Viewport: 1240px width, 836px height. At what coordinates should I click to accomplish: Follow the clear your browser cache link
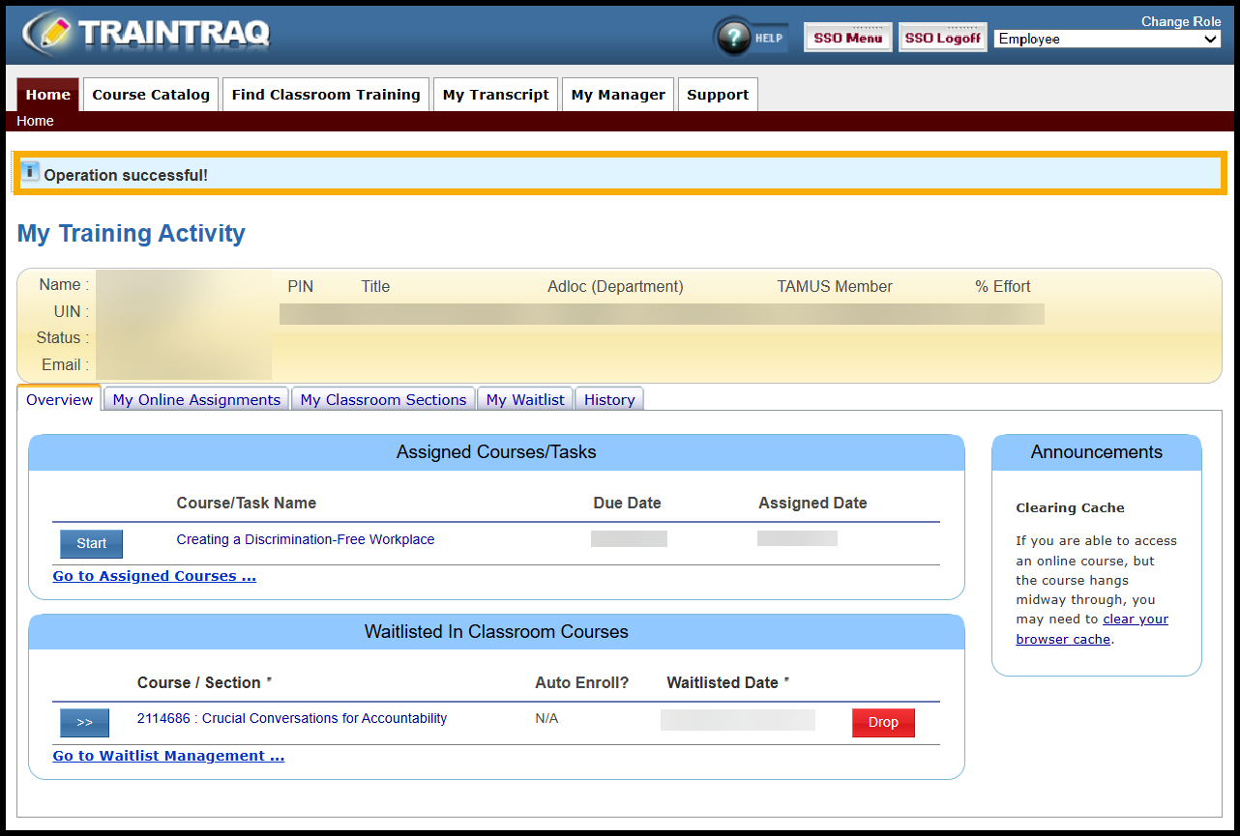click(x=1136, y=620)
